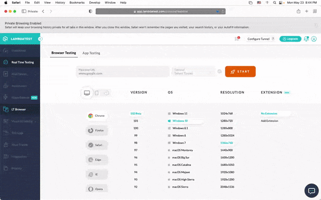Open Projects sidebar item
This screenshot has height=200, width=321.
click(20, 169)
